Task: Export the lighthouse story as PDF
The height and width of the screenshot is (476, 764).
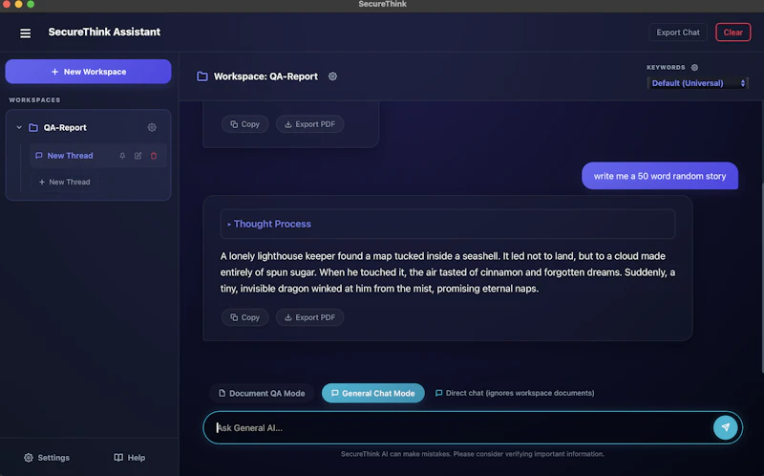Action: coord(309,317)
